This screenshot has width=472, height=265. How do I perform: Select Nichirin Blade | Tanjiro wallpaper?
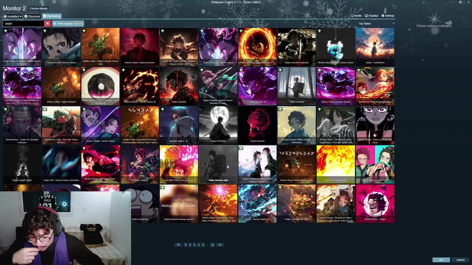pyautogui.click(x=336, y=47)
